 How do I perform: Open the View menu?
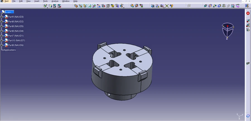28,1
